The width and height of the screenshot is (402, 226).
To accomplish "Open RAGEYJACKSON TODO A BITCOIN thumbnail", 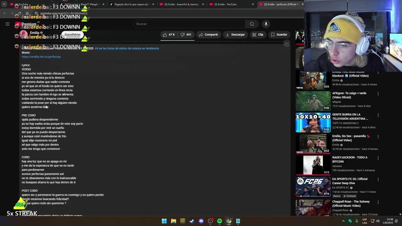I will point(313,165).
